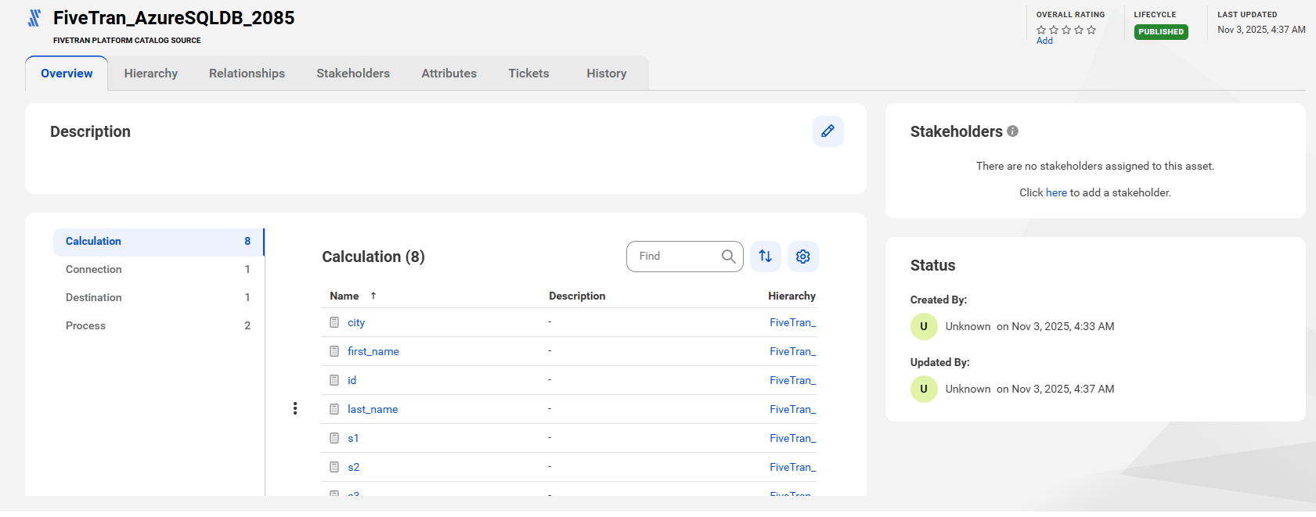Open the Attributes tab
1316x517 pixels.
(449, 74)
